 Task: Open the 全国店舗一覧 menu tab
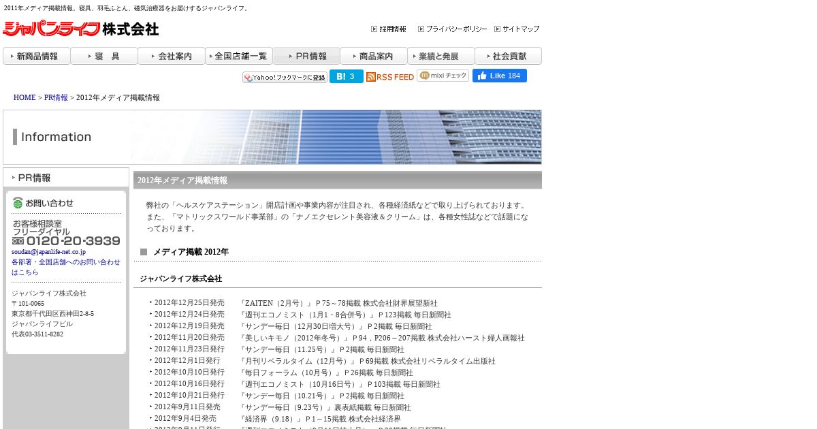pos(238,56)
